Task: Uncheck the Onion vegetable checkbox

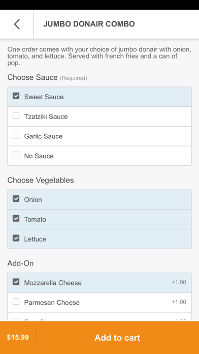Action: 16,199
